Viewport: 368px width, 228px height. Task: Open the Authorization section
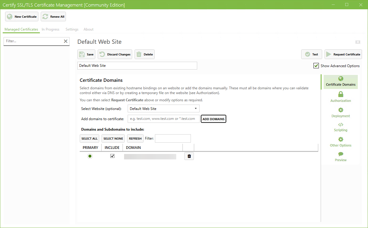point(341,97)
